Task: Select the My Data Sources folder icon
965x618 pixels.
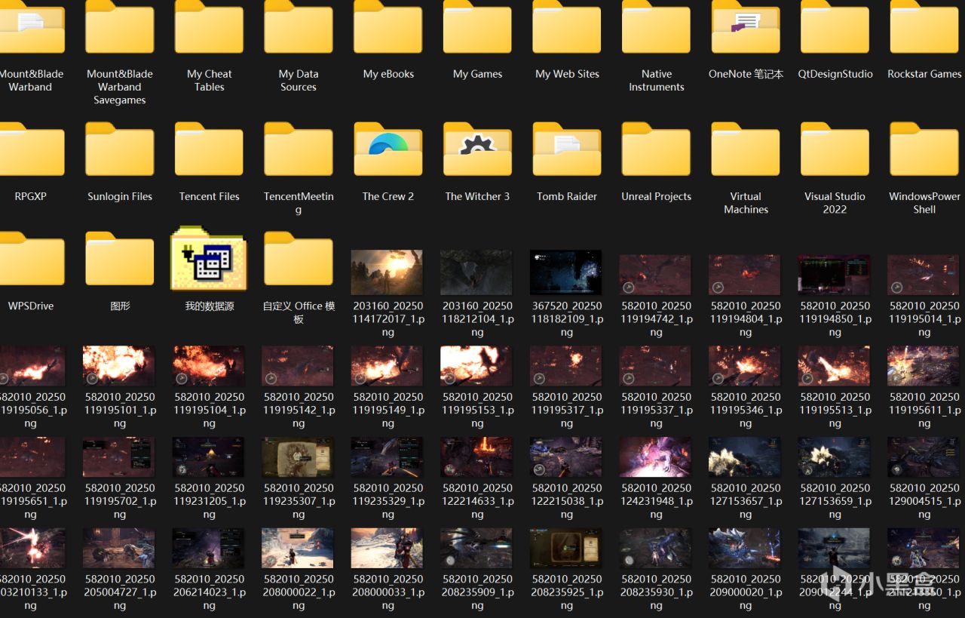Action: 299,27
